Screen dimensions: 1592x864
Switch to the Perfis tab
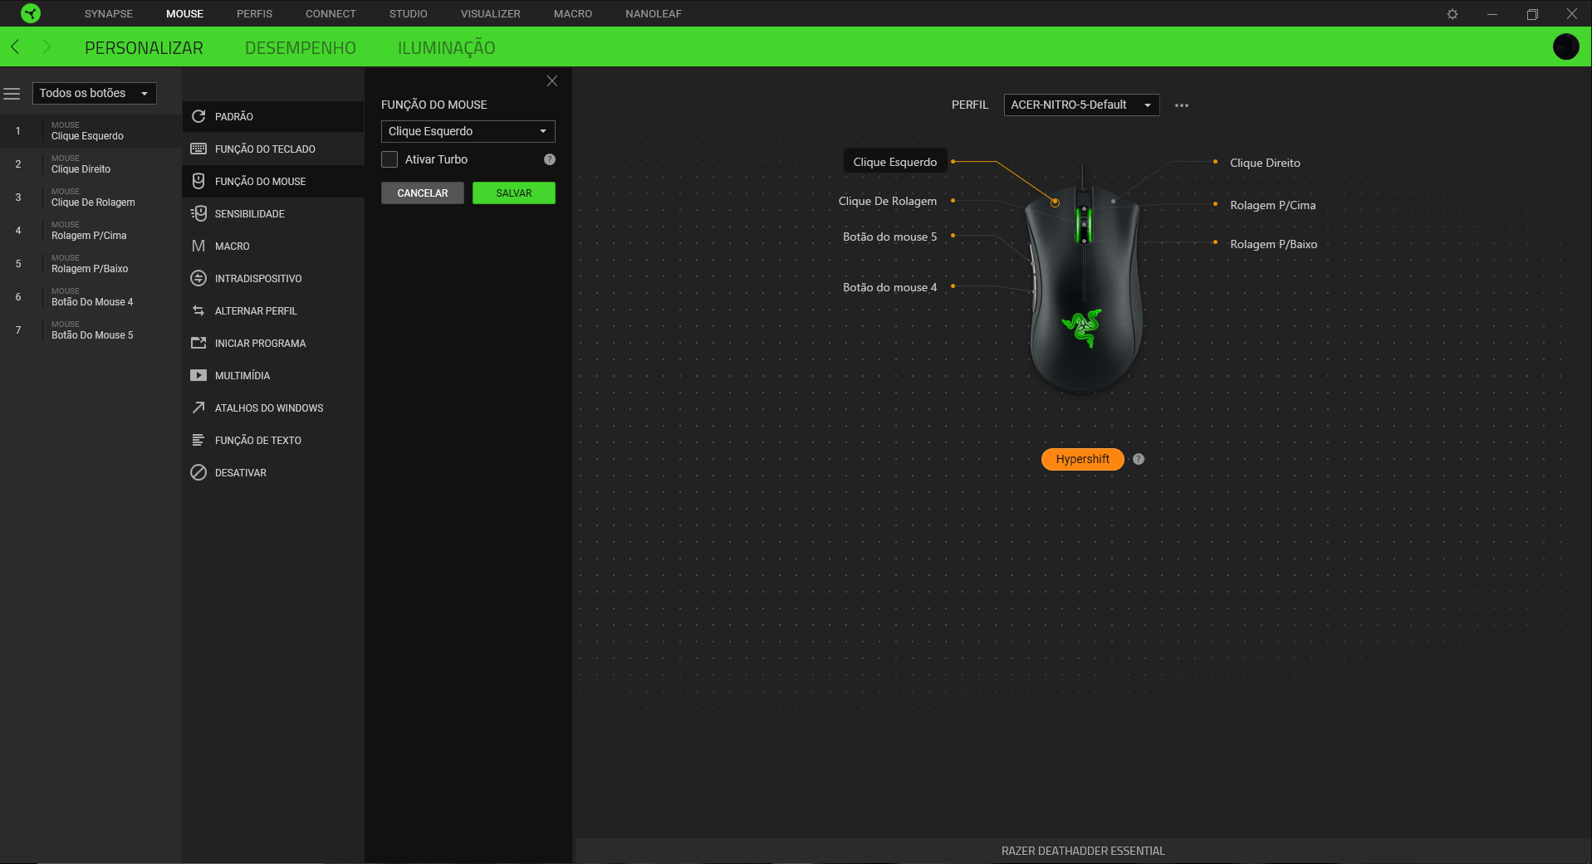pyautogui.click(x=254, y=14)
